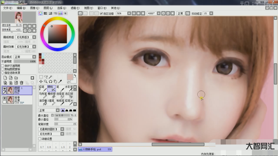This screenshot has height=156, width=278.
Task: Select the lasso selection tool
Action: [46, 77]
